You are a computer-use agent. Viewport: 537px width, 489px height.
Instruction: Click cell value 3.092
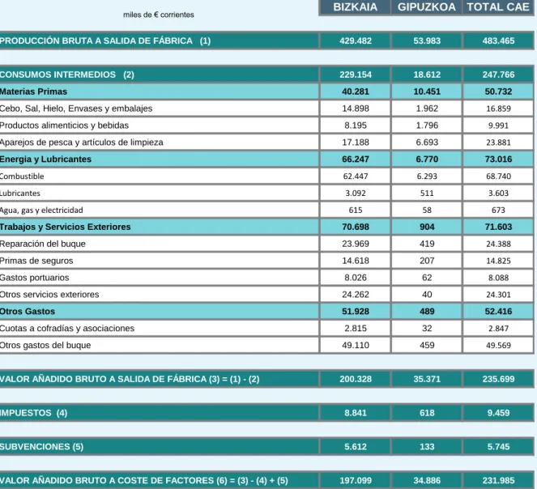[x=356, y=193]
